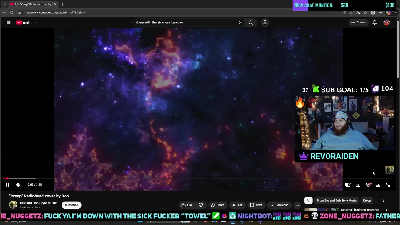Select the All filter chip
400x225 pixels.
[x=308, y=201]
